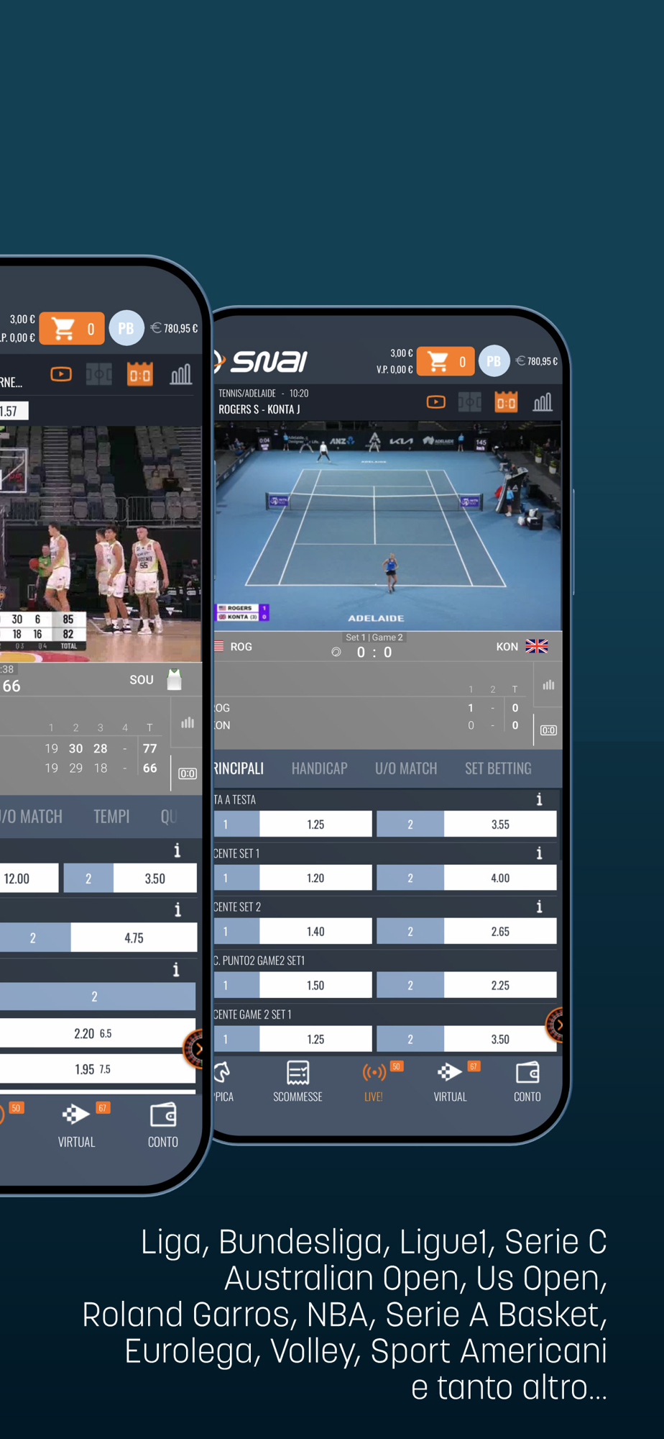Show field view icon on tennis match
The image size is (664, 1439).
(x=469, y=402)
